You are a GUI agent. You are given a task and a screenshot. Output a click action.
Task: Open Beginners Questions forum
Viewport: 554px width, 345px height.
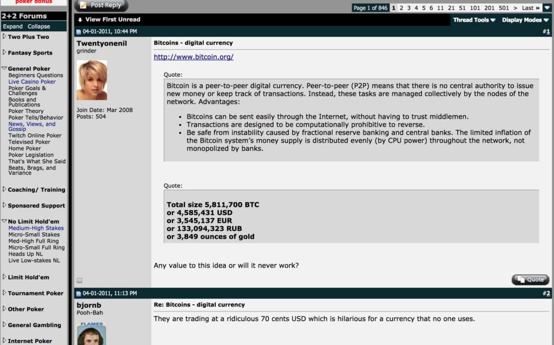[36, 75]
